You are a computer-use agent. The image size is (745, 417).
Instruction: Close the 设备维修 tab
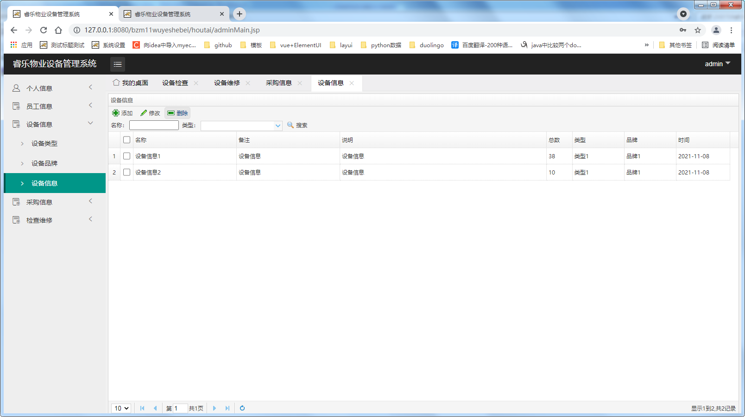pyautogui.click(x=248, y=83)
